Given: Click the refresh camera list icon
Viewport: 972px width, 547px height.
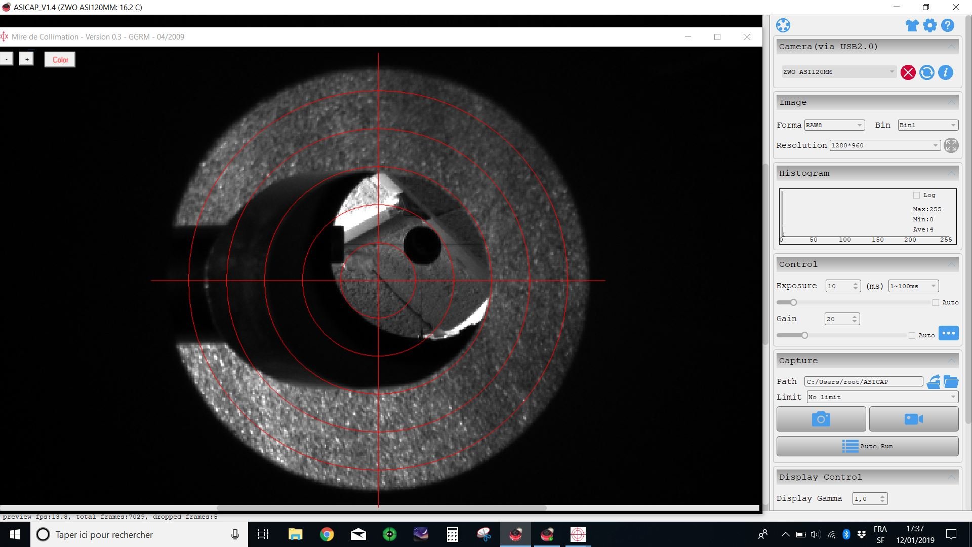Looking at the screenshot, I should 927,72.
